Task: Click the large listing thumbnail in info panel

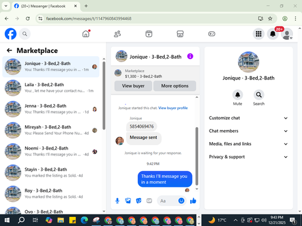Action: (248, 62)
